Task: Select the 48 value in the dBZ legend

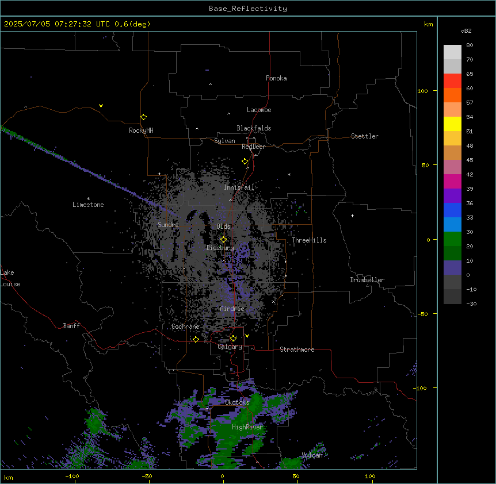Action: tap(470, 145)
